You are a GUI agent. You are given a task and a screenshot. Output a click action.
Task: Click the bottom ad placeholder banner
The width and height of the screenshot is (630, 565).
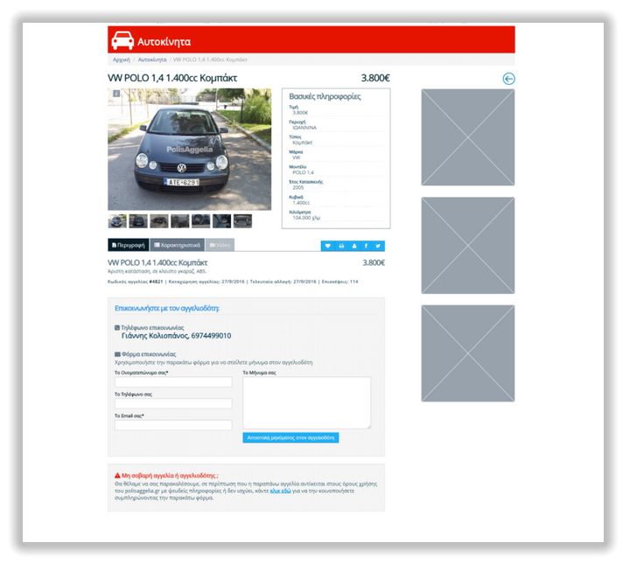coord(467,353)
